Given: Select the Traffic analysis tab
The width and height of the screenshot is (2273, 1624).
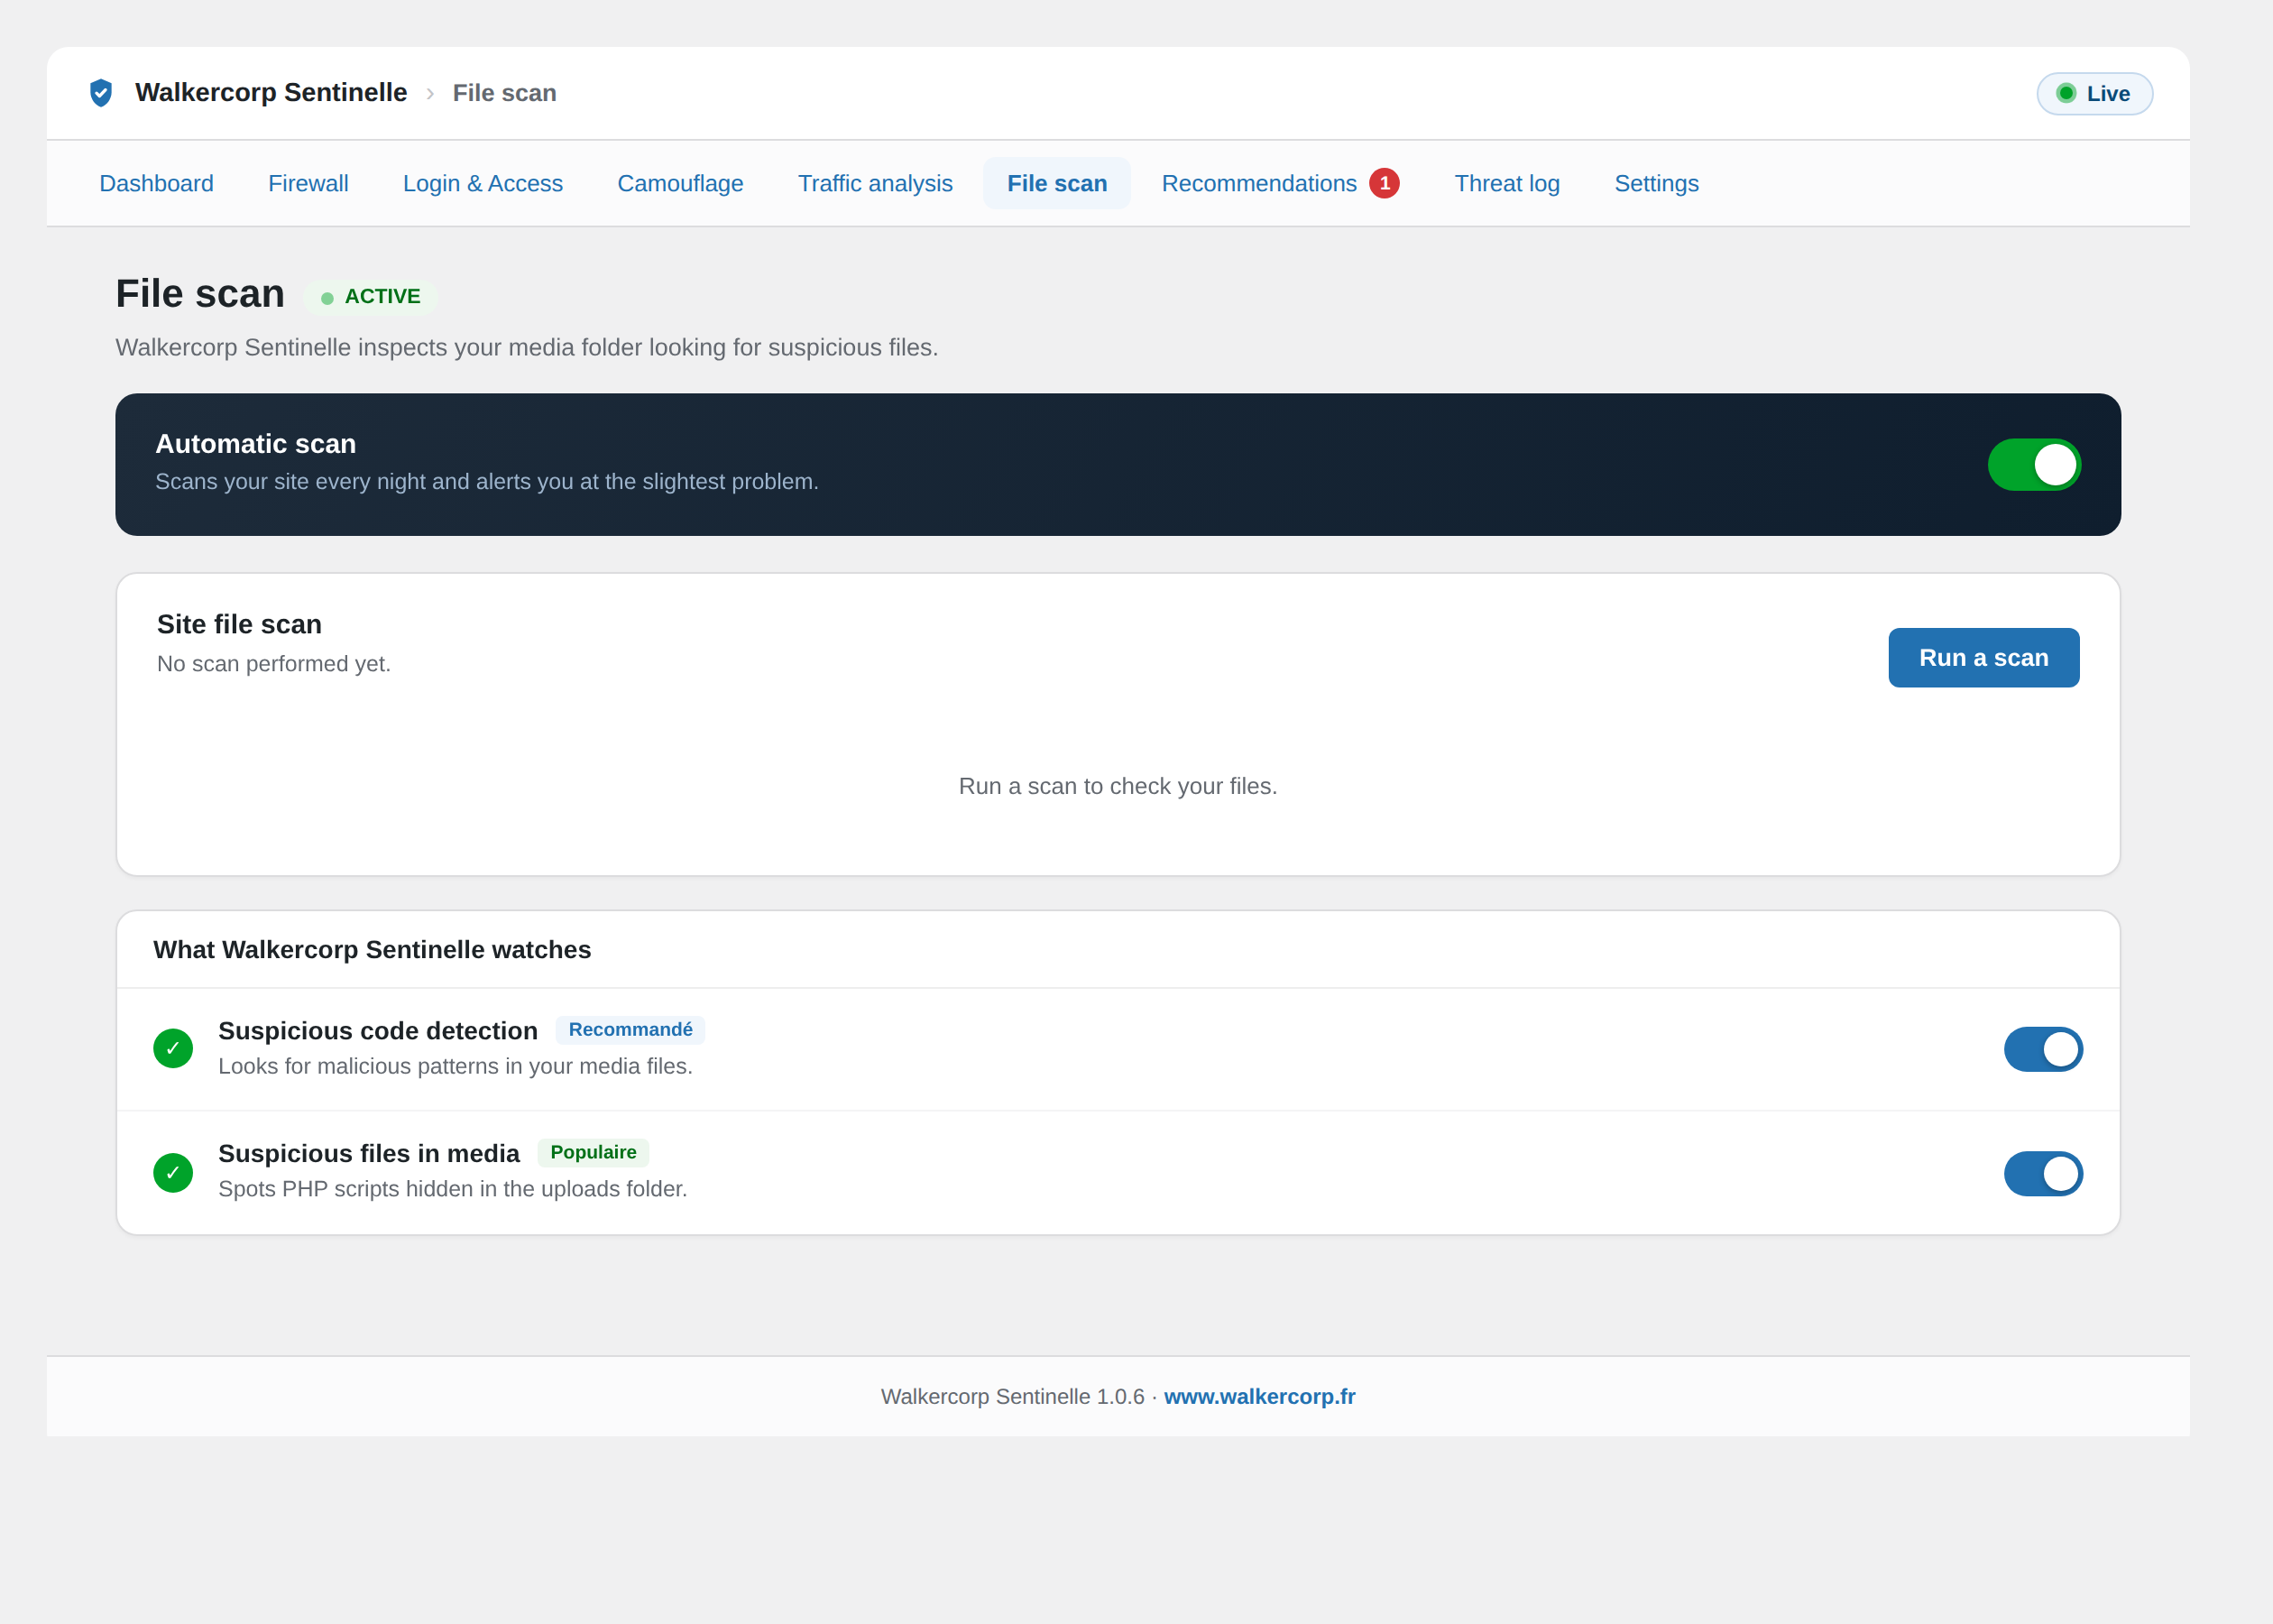Looking at the screenshot, I should [875, 183].
